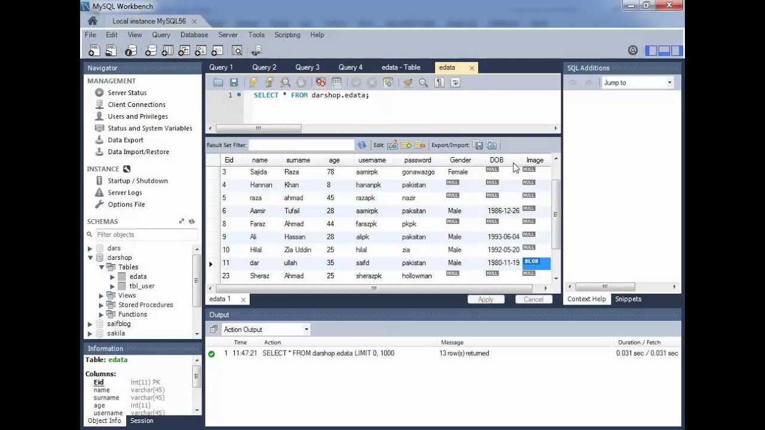The width and height of the screenshot is (765, 430).
Task: Collapse the darshop schema
Action: pyautogui.click(x=90, y=258)
